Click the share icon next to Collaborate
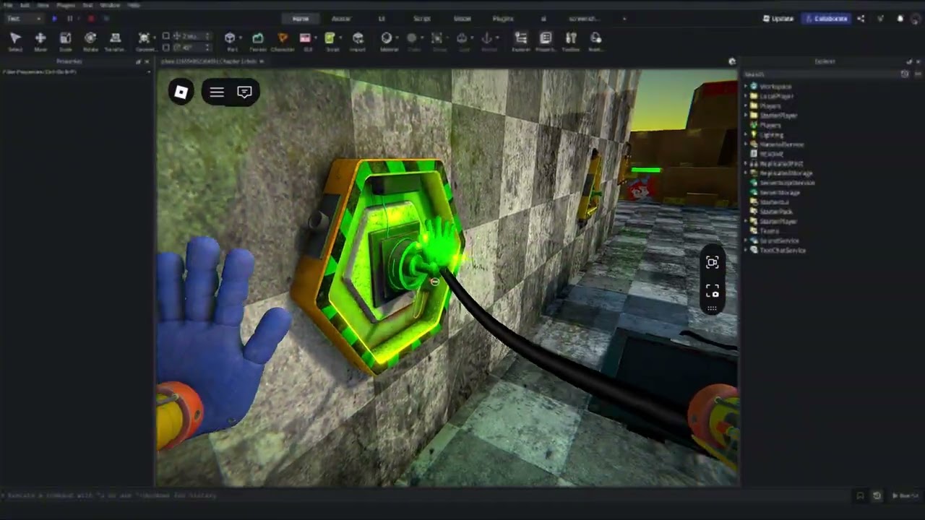The height and width of the screenshot is (520, 925). tap(861, 19)
